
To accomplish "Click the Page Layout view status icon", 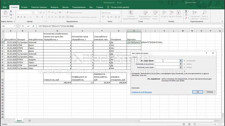I will click(189, 124).
